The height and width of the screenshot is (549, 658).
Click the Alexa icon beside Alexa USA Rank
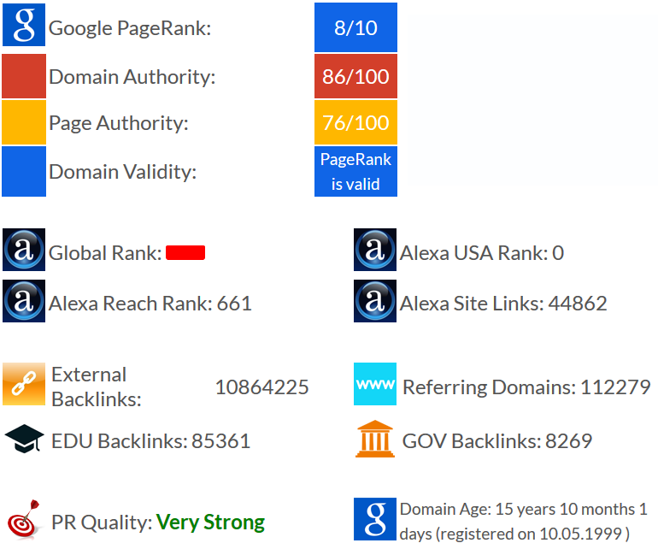pos(375,251)
